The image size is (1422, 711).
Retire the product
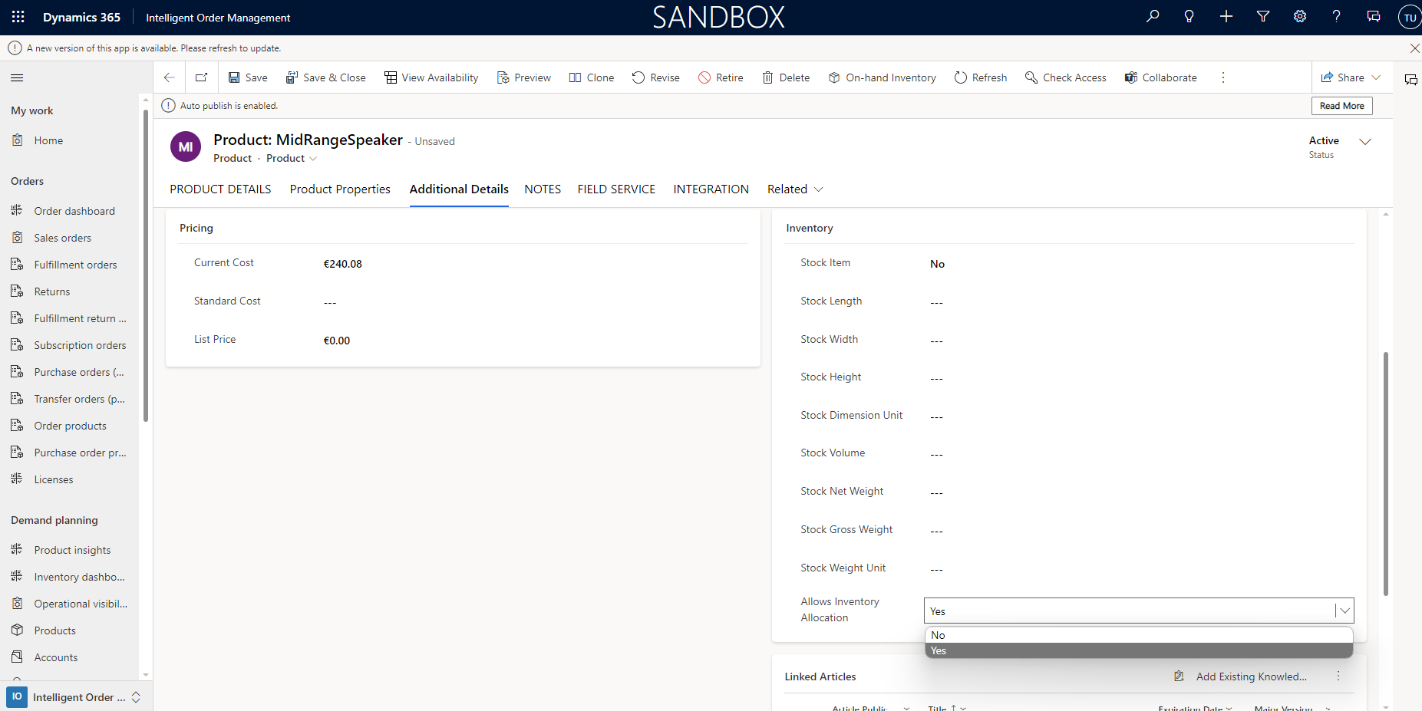(x=721, y=77)
